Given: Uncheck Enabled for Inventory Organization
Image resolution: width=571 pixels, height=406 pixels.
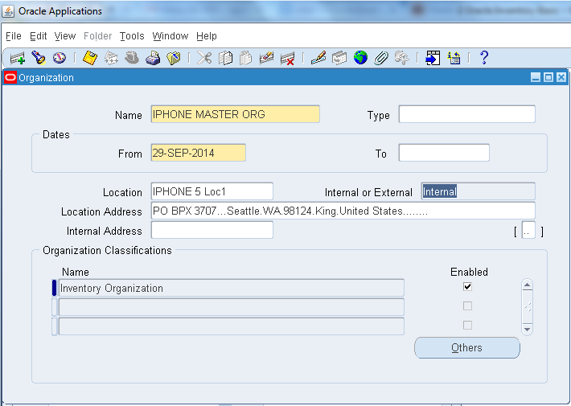Looking at the screenshot, I should (x=467, y=286).
